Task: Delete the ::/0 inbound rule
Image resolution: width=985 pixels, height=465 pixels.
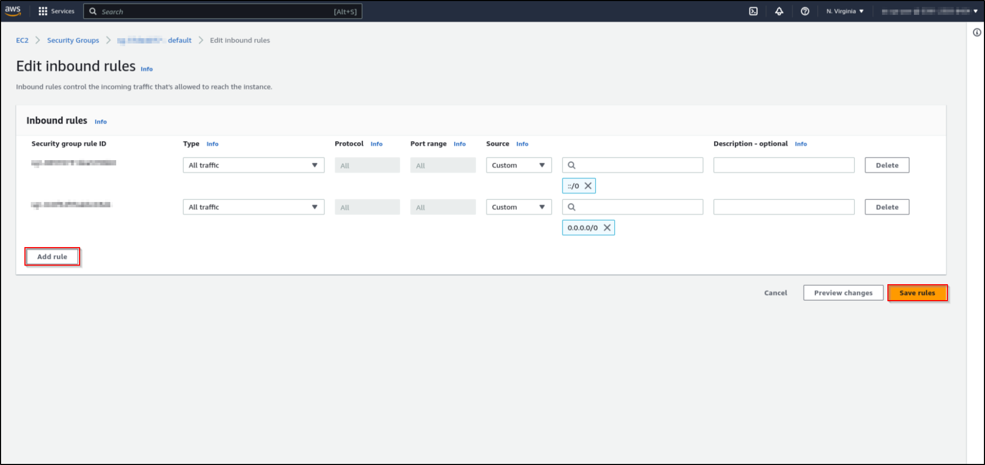Action: 887,165
